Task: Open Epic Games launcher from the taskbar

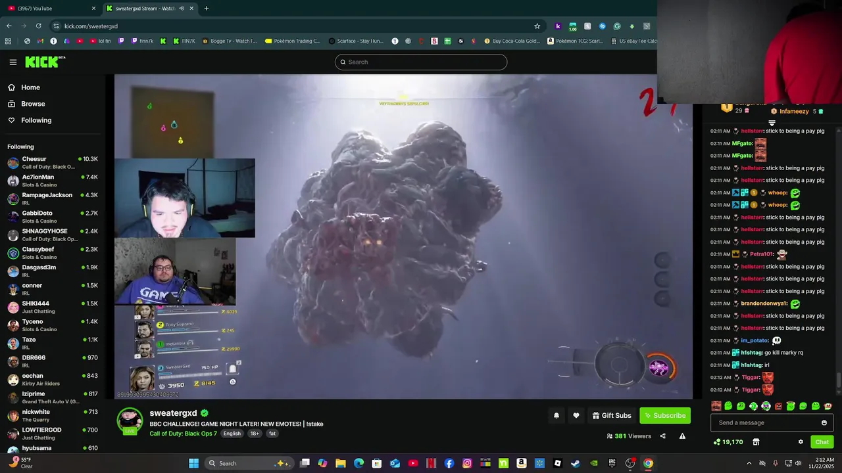Action: pyautogui.click(x=612, y=463)
